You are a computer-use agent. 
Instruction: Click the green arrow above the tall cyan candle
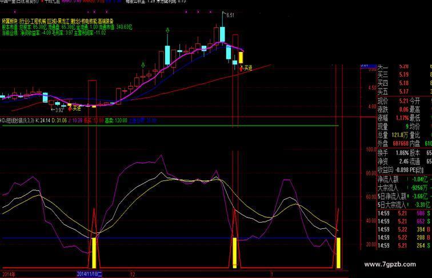167,30
